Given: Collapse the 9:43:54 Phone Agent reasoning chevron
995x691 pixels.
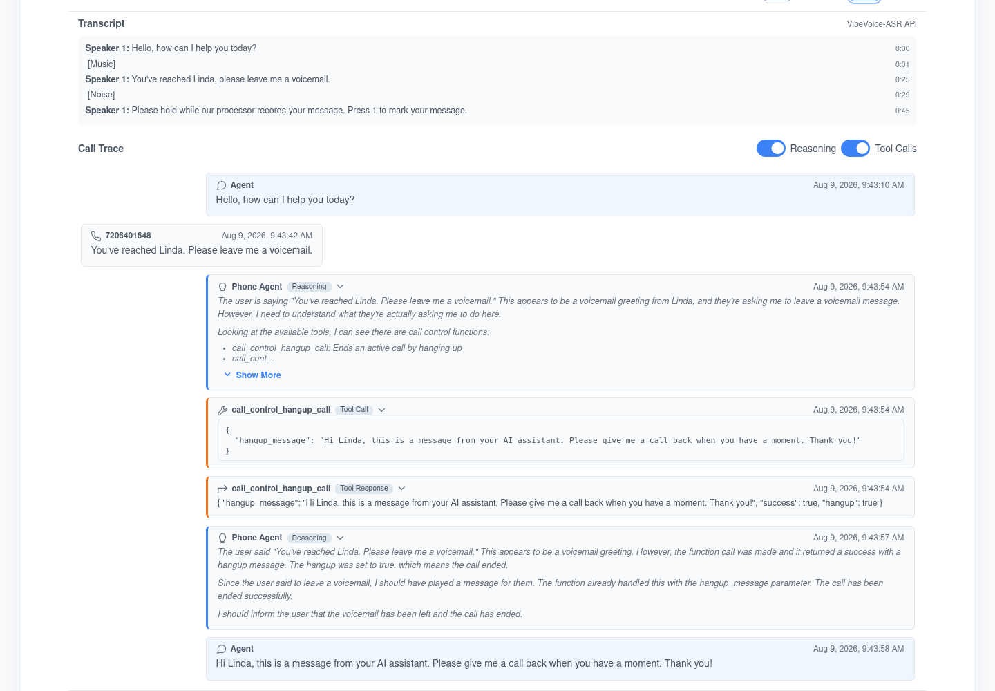Looking at the screenshot, I should tap(340, 287).
